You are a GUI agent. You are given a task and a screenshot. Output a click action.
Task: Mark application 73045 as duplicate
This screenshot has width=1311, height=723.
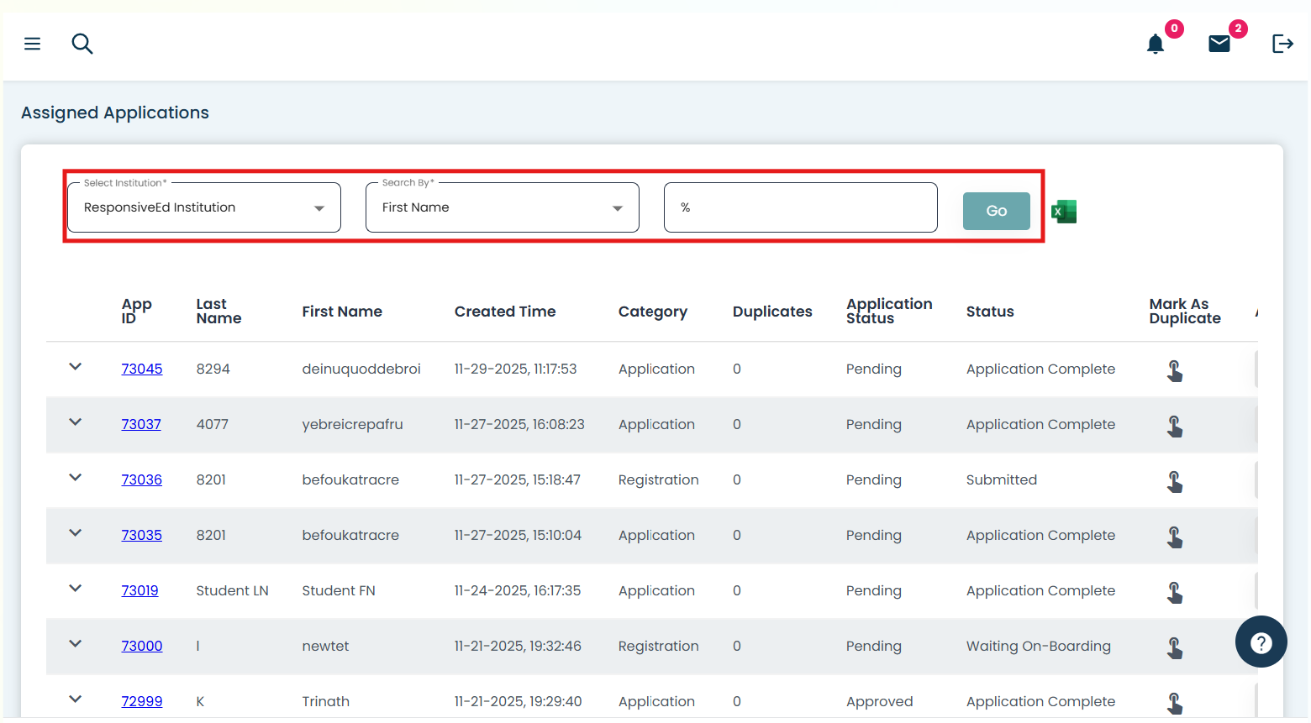pos(1175,370)
